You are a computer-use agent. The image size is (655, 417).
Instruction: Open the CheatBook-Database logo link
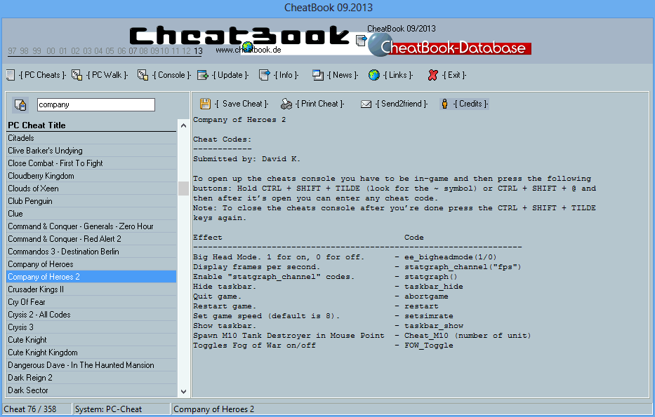point(453,48)
